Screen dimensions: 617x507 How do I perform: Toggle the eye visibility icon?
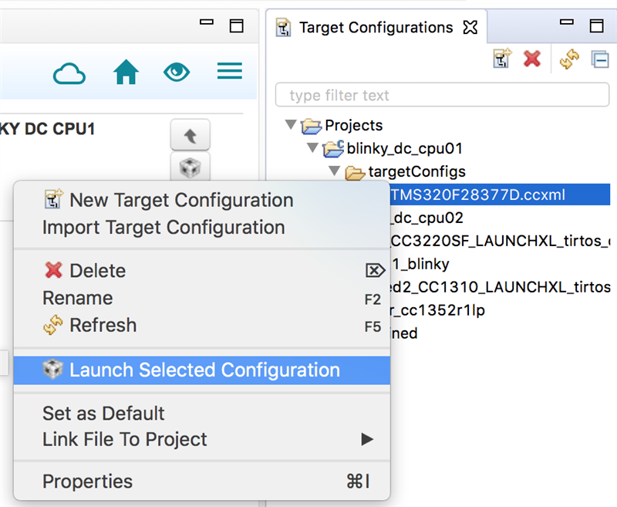[x=177, y=73]
